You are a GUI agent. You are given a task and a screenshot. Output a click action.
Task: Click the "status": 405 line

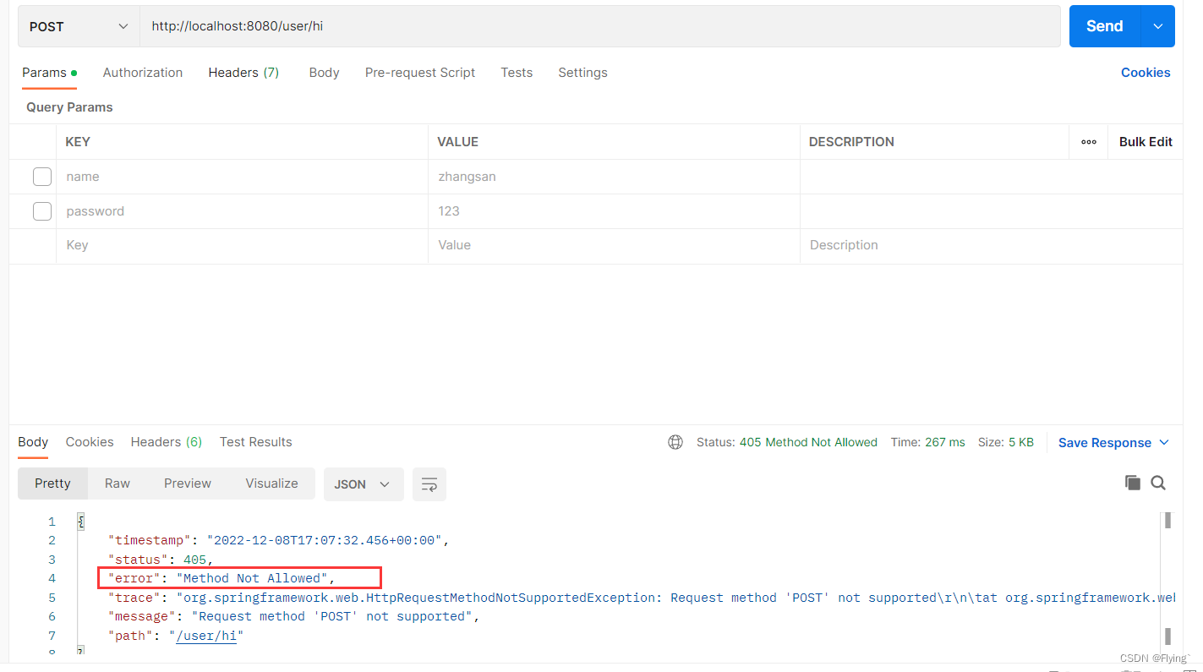[161, 560]
